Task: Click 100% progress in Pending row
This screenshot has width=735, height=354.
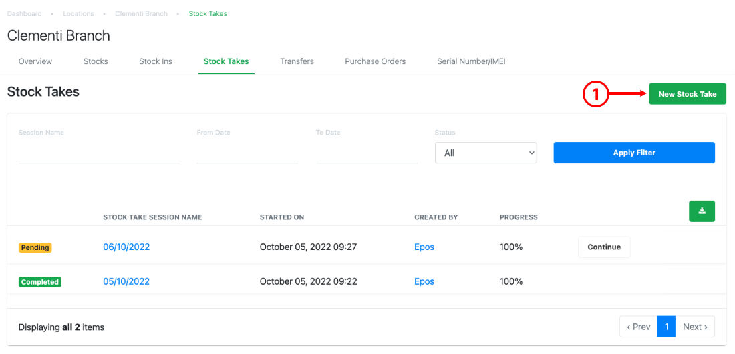Action: (511, 247)
